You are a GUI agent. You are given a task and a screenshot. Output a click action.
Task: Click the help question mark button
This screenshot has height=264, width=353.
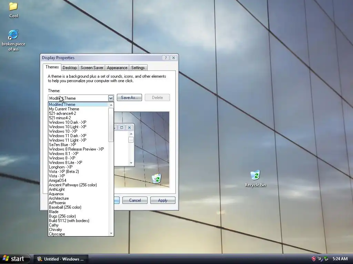pyautogui.click(x=166, y=58)
